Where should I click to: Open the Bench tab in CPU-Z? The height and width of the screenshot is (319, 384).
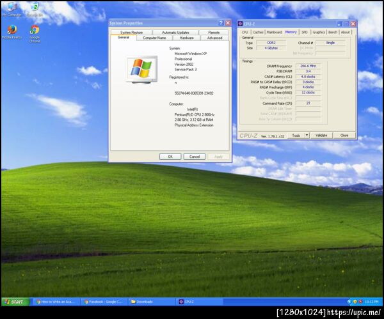click(x=333, y=32)
